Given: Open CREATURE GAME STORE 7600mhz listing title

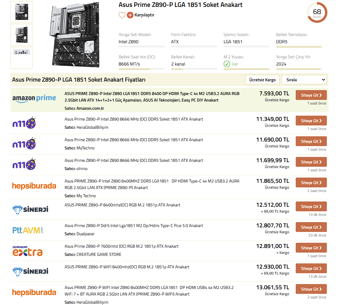Looking at the screenshot, I should click(121, 246).
